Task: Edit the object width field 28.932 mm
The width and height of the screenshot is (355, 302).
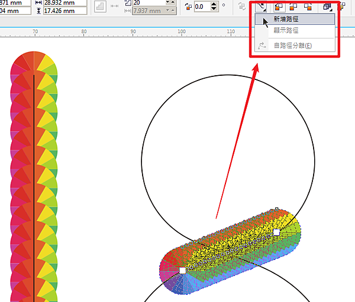Action: [x=65, y=3]
